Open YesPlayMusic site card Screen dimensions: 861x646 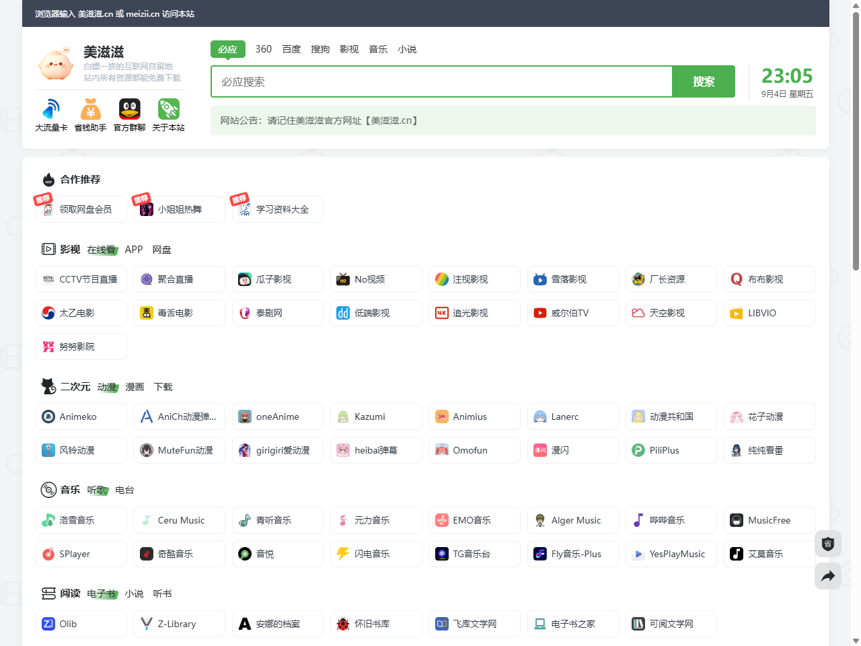tap(671, 554)
